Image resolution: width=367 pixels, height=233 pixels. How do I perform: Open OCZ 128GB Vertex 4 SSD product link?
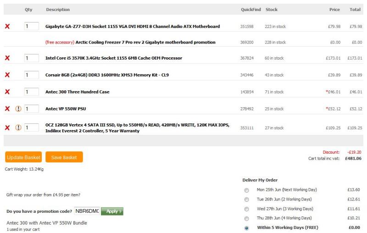point(137,128)
